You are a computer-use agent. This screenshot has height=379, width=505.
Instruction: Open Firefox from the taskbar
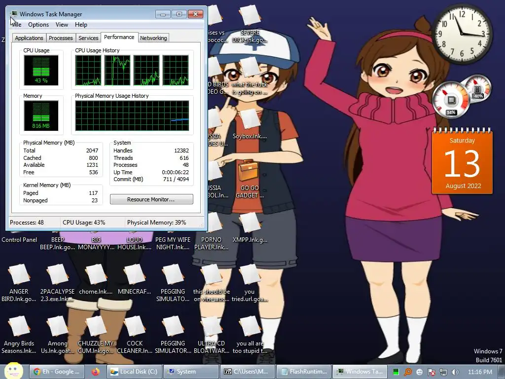(x=95, y=372)
